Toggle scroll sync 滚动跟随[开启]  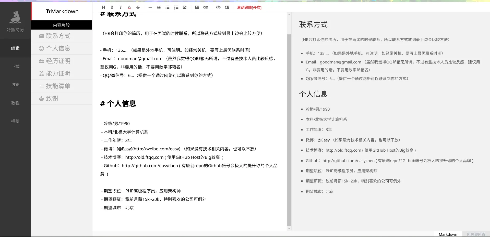tap(249, 8)
